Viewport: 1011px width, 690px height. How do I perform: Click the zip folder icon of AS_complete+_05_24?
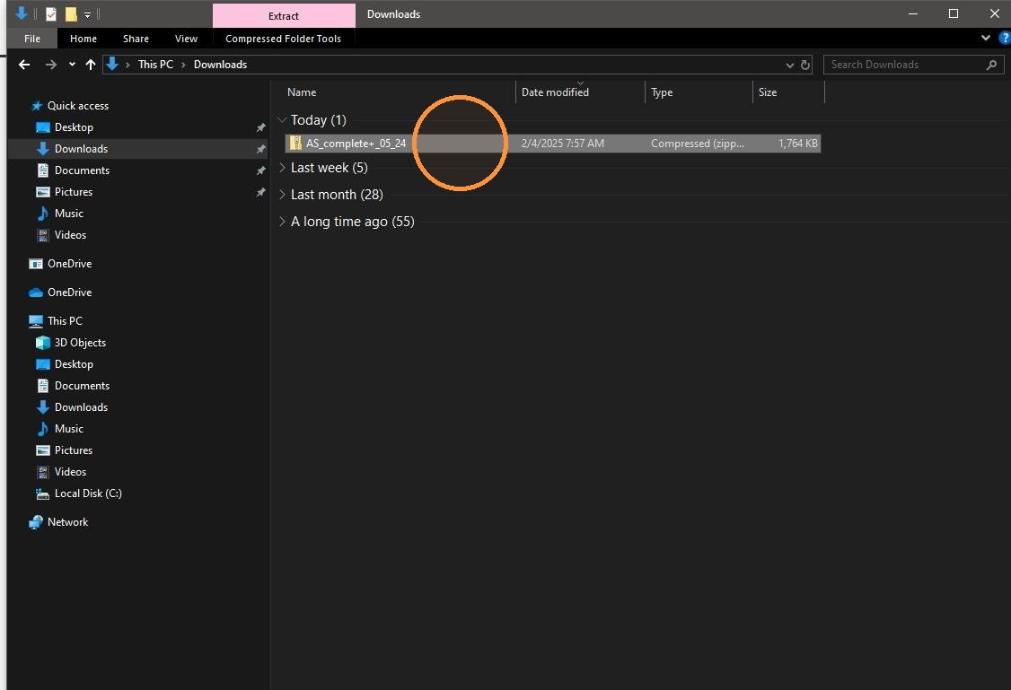point(295,143)
